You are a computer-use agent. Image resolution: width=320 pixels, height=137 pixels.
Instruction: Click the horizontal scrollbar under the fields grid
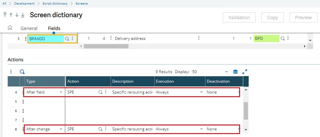pyautogui.click(x=106, y=46)
